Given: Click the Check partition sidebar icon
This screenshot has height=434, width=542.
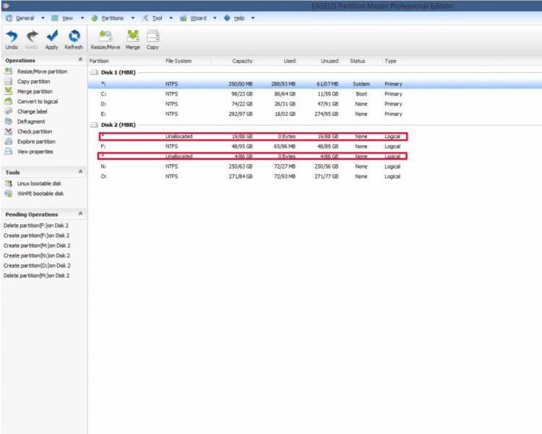Looking at the screenshot, I should pyautogui.click(x=8, y=132).
